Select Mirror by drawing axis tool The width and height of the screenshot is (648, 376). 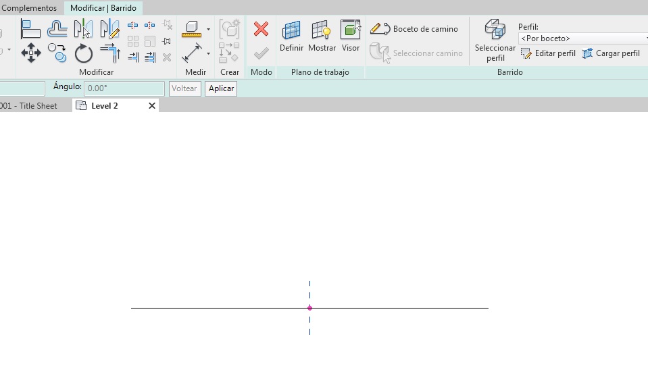[x=109, y=29]
